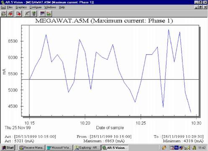Viewport: 208px width, 151px height.
Task: Click the zoom tool icon in the toolbar
Action: click(x=27, y=14)
